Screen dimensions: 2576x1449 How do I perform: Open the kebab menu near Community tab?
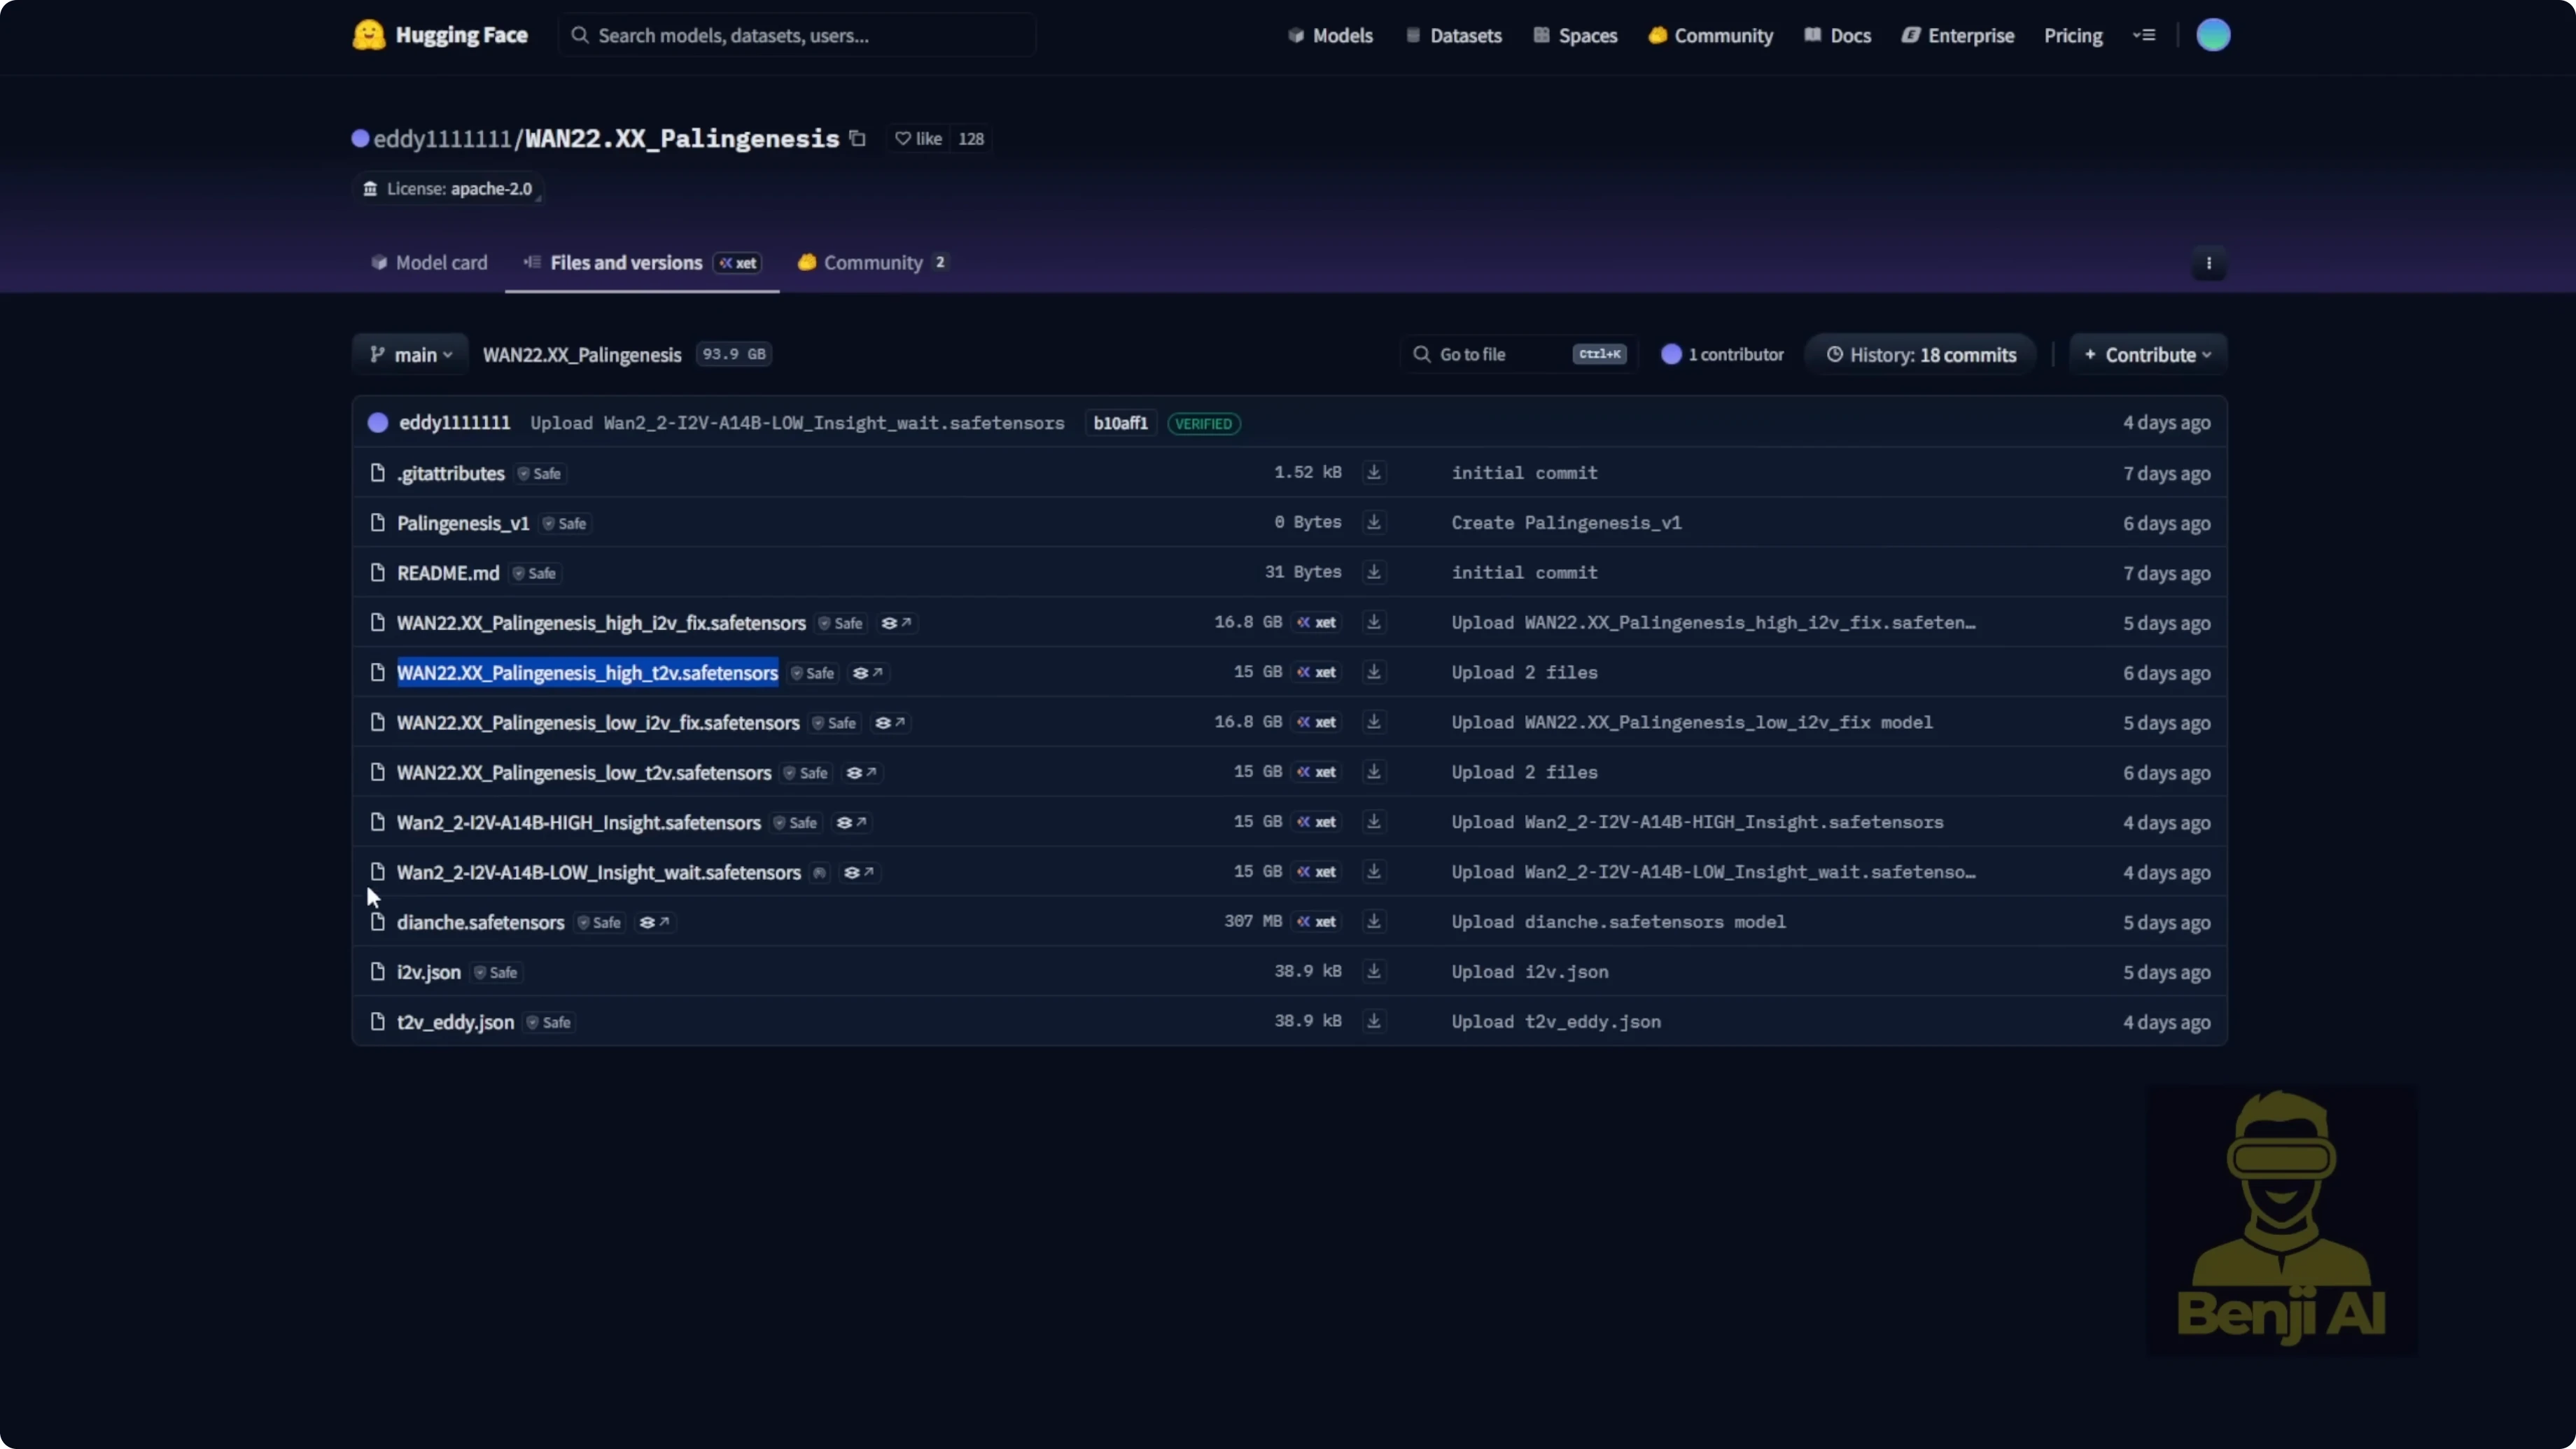click(x=2209, y=263)
